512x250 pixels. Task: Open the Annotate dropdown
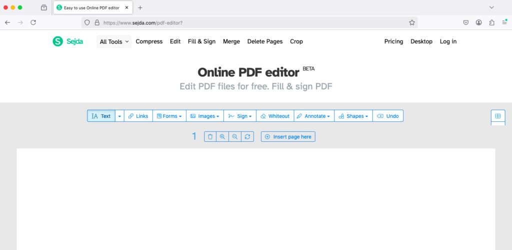314,116
